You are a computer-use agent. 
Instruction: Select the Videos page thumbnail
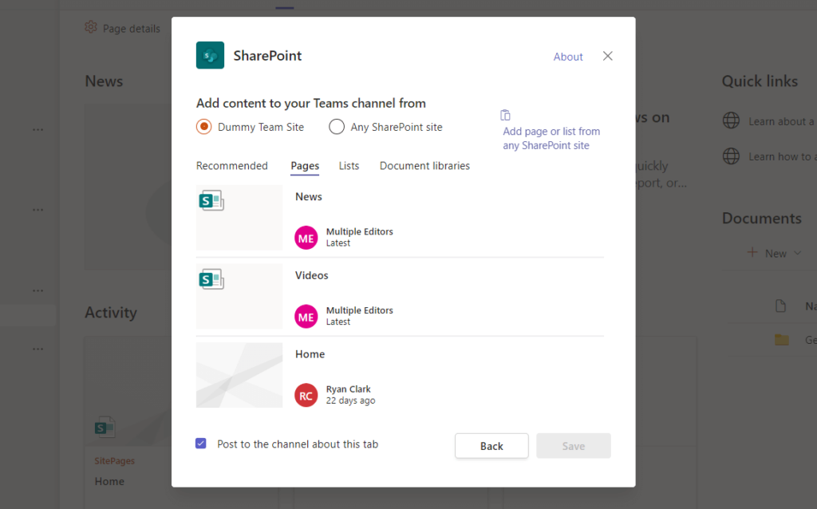(x=239, y=297)
